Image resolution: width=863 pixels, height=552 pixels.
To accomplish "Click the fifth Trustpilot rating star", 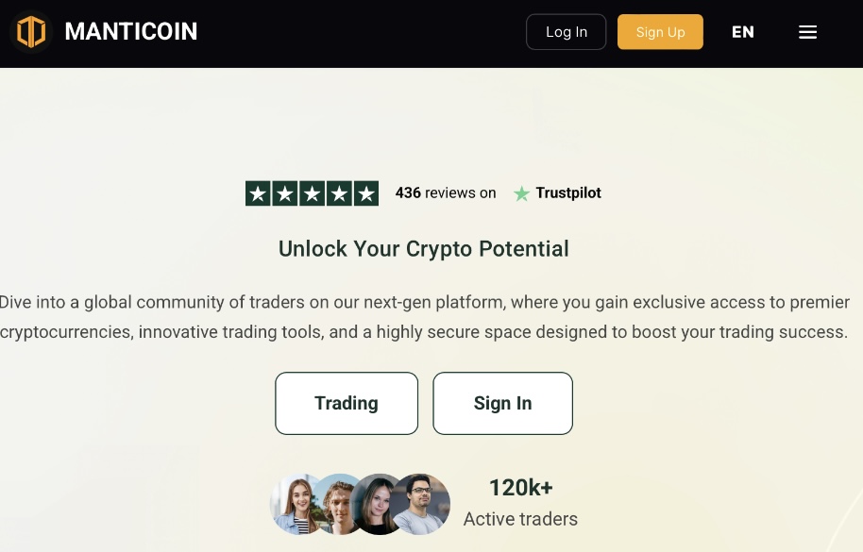I will point(366,193).
